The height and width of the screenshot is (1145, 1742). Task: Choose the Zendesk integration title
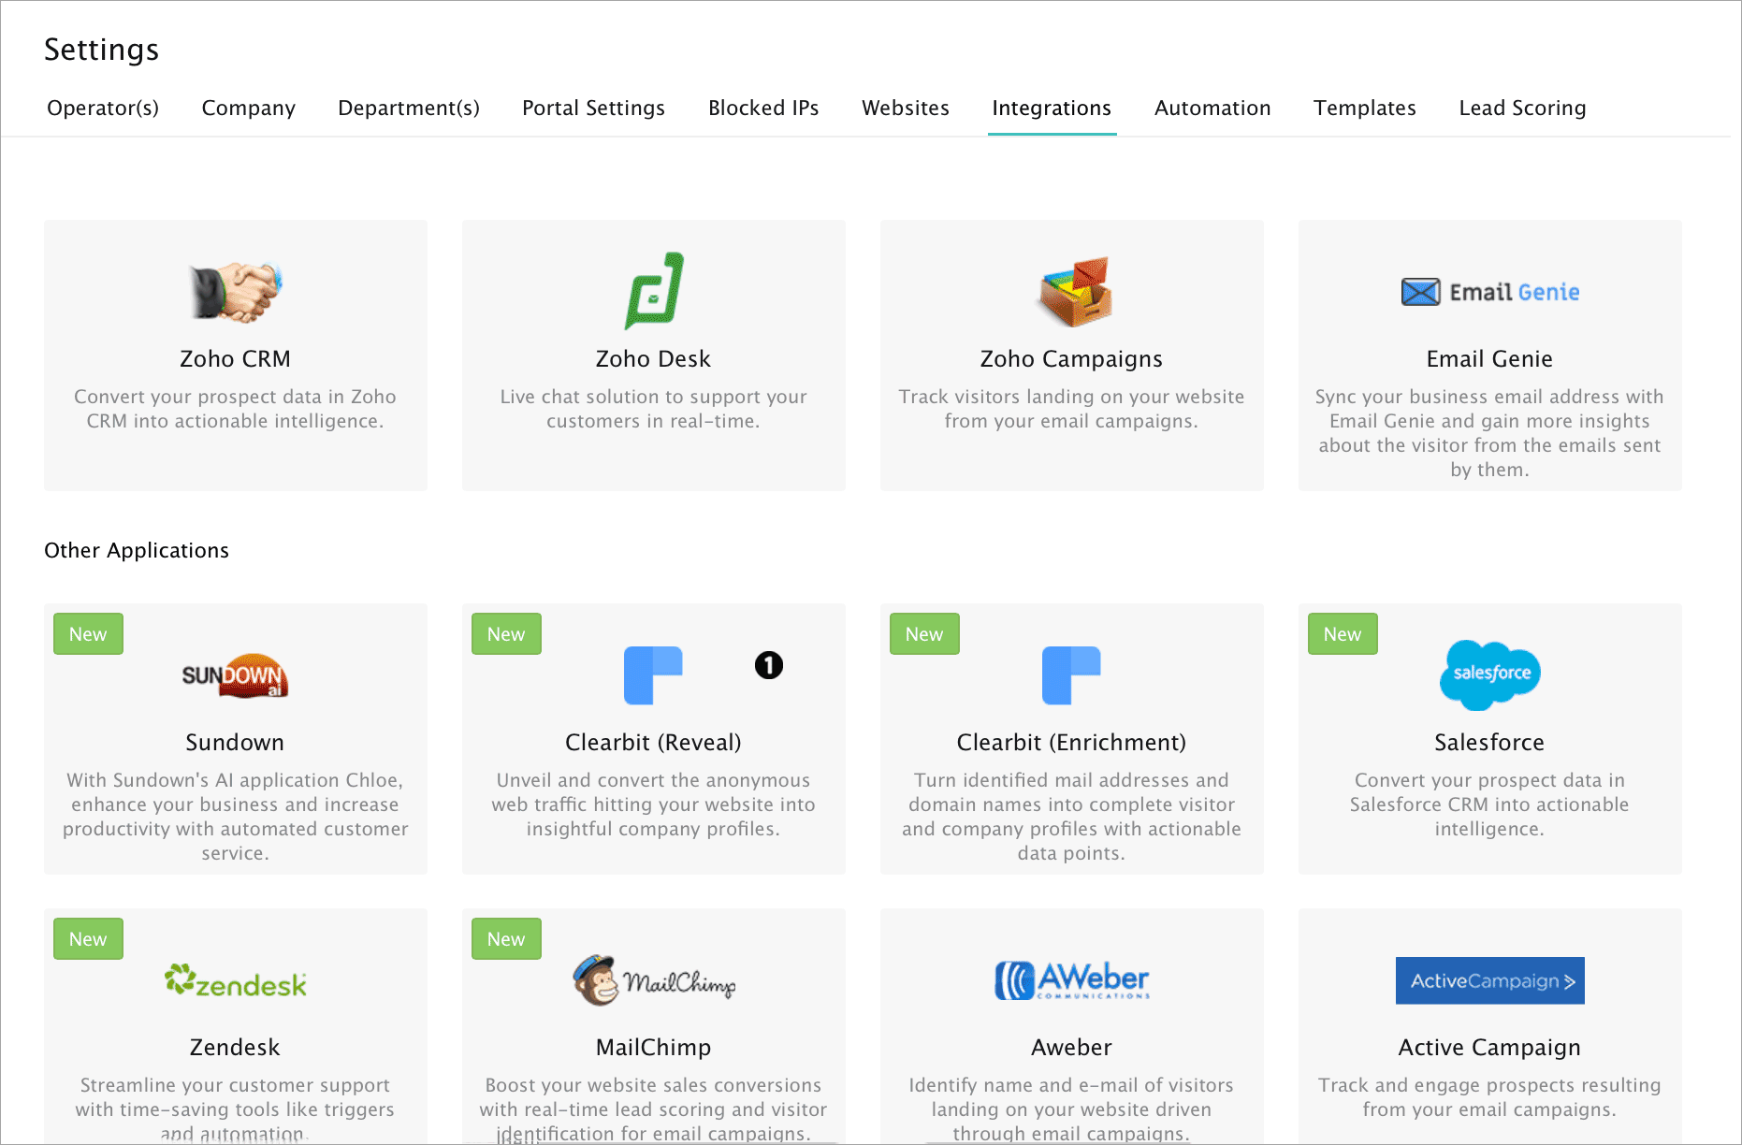[236, 1047]
